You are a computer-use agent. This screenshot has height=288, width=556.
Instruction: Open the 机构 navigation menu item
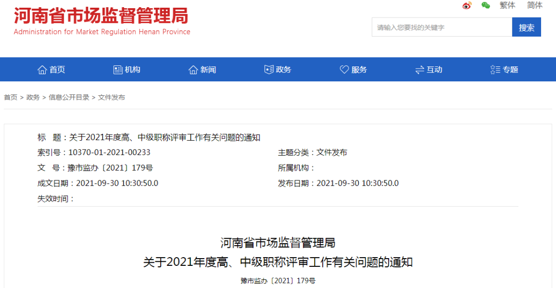tap(133, 70)
